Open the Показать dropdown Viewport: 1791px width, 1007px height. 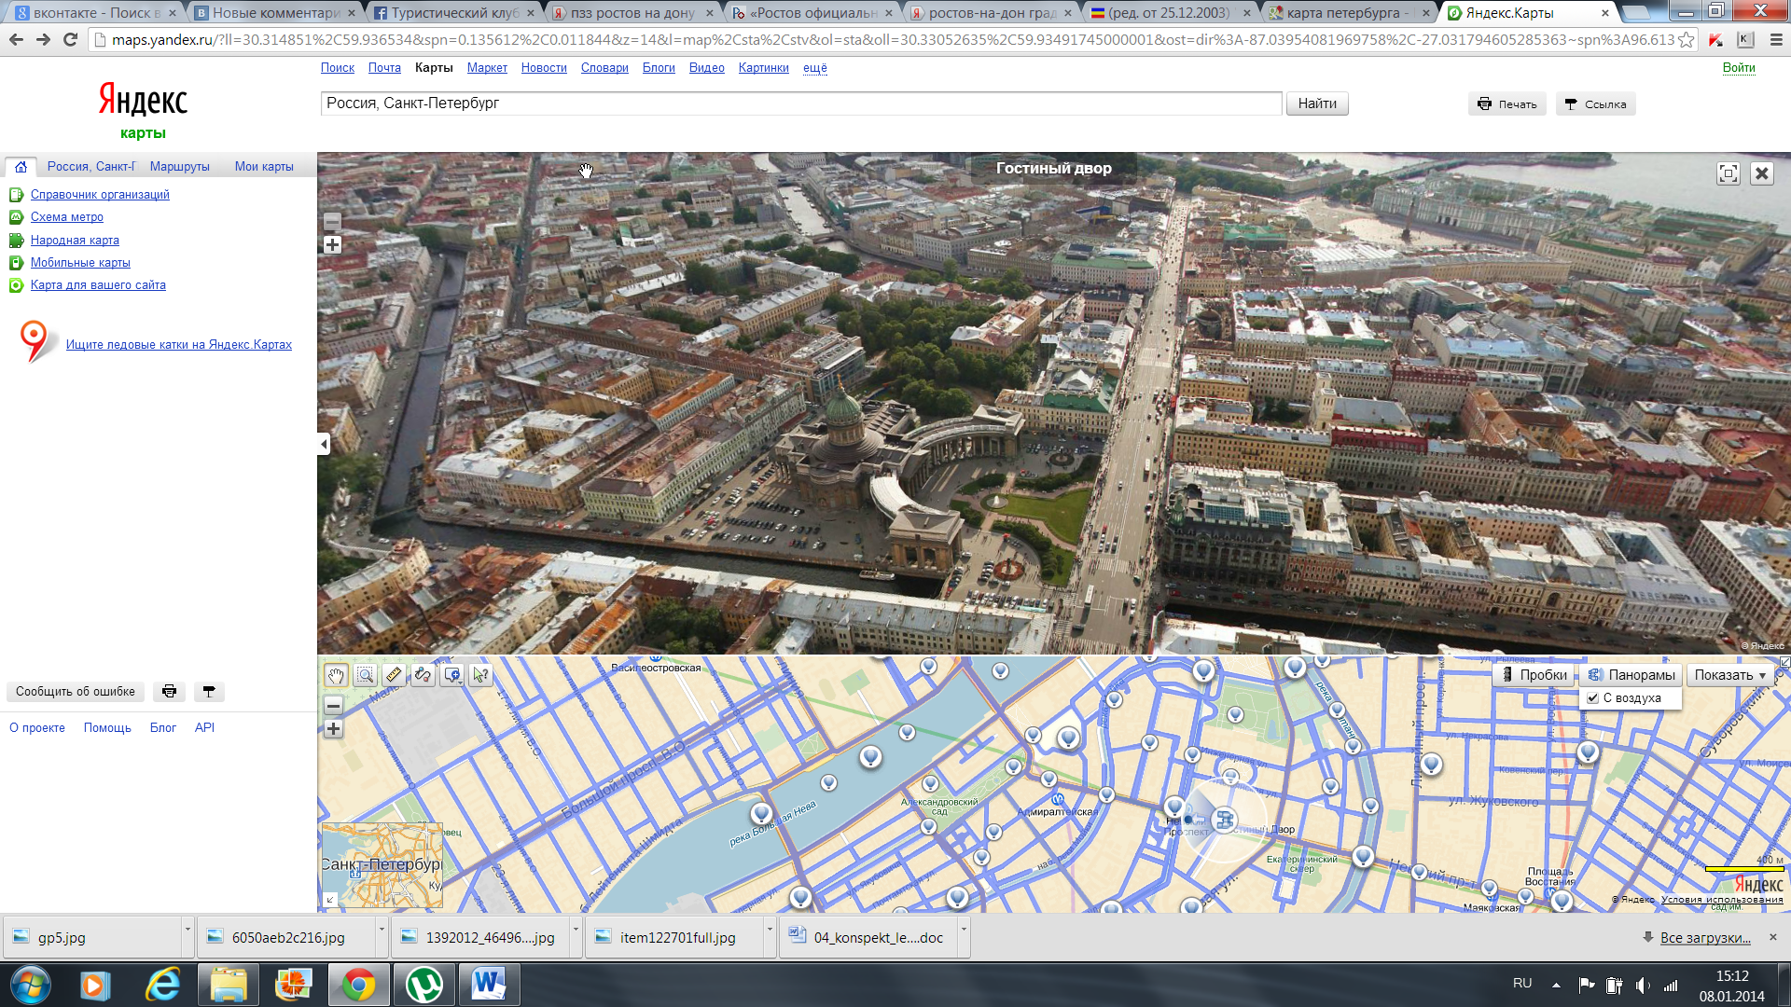pyautogui.click(x=1729, y=675)
